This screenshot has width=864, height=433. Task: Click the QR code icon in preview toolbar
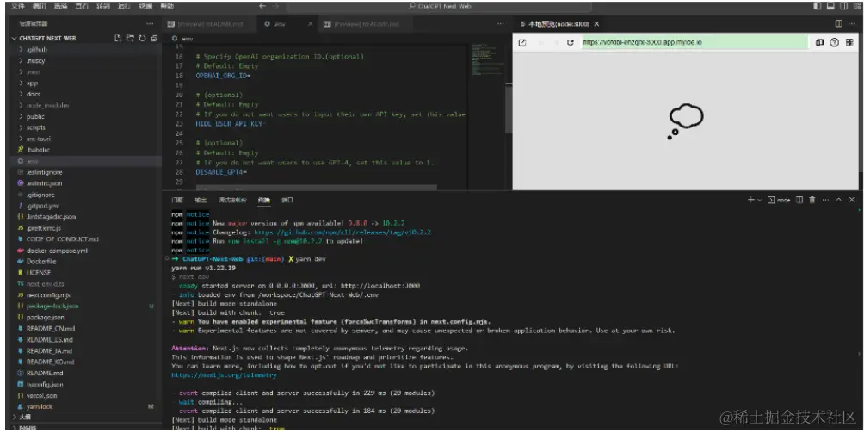coord(849,42)
